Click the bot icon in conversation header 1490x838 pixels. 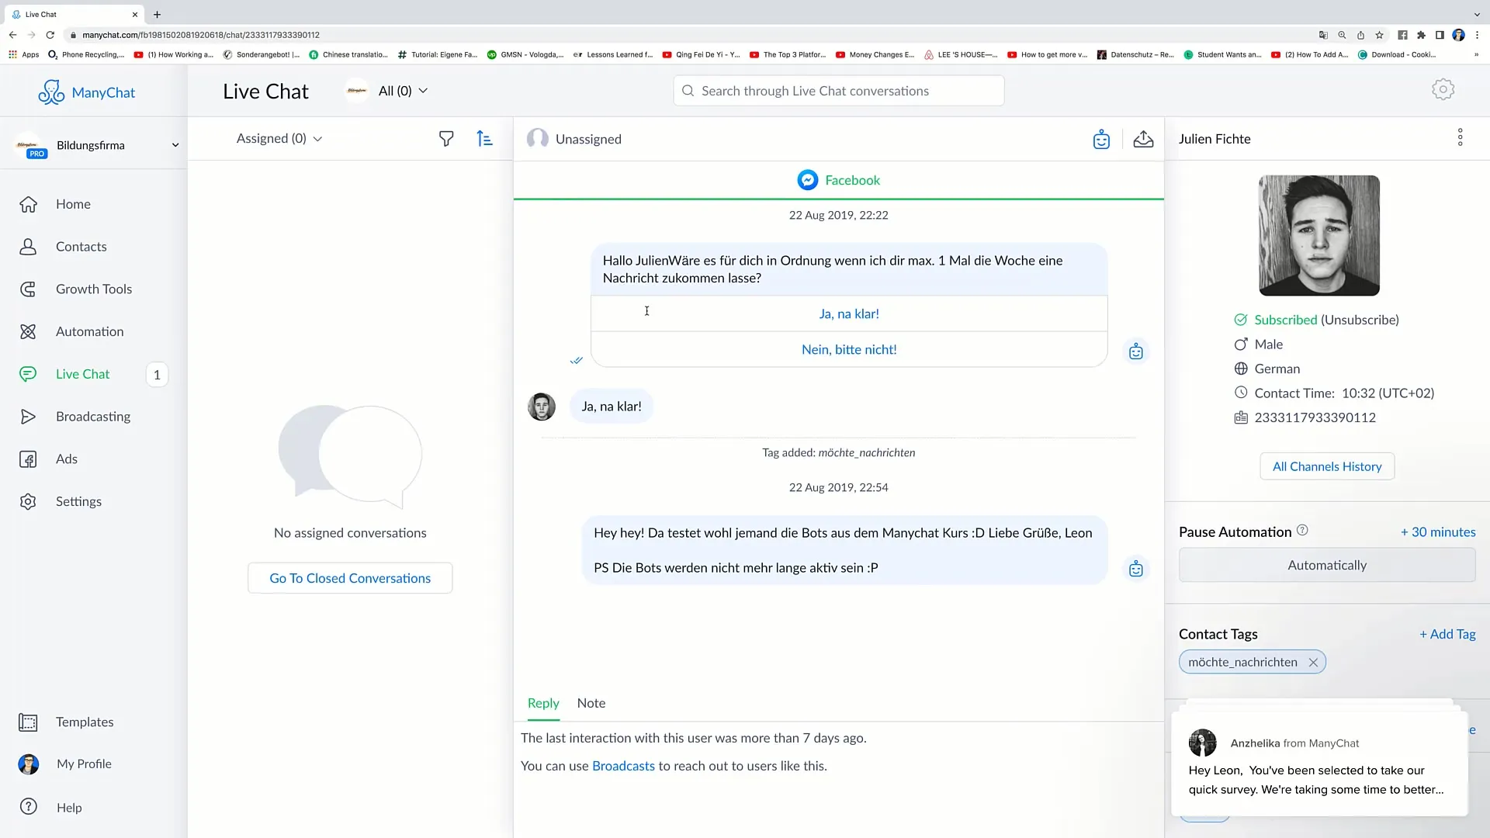tap(1101, 140)
